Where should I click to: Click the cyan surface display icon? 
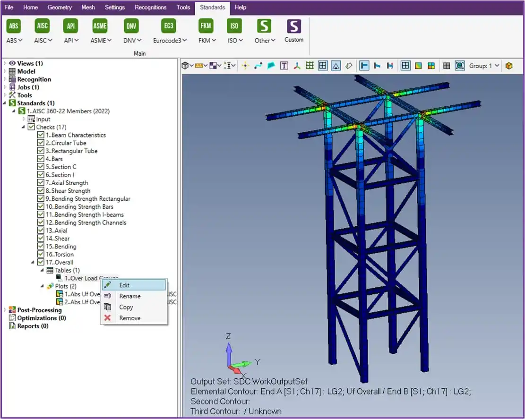tap(271, 66)
